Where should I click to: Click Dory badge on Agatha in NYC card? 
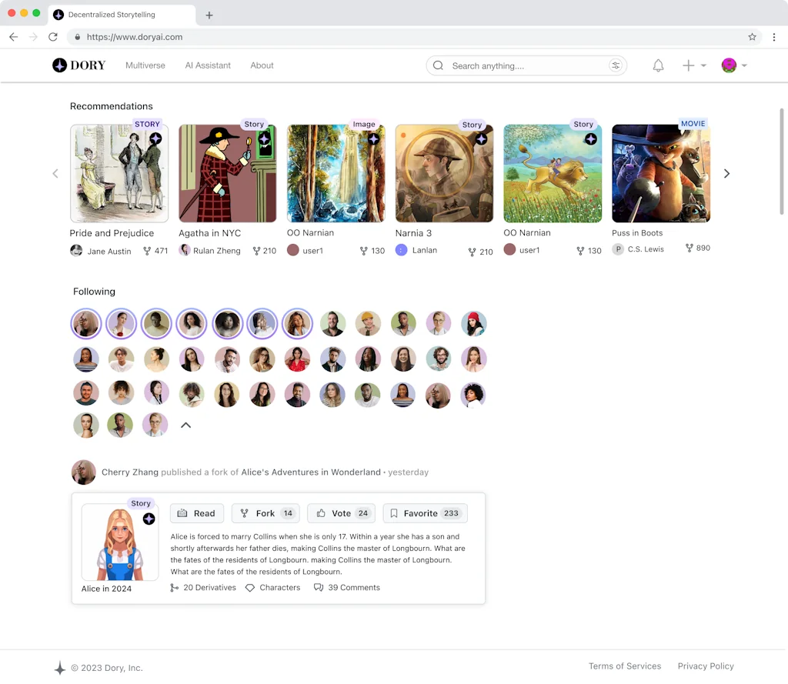click(x=265, y=138)
